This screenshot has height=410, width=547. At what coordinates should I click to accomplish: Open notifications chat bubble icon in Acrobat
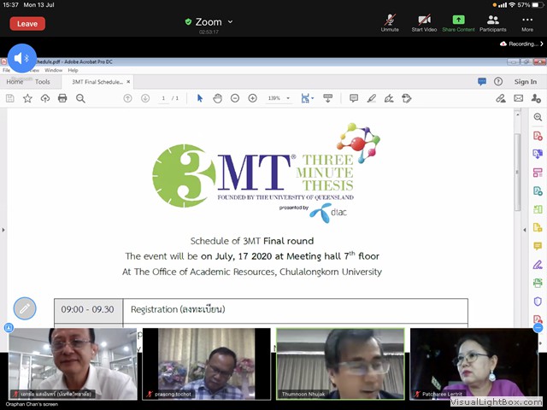[482, 82]
